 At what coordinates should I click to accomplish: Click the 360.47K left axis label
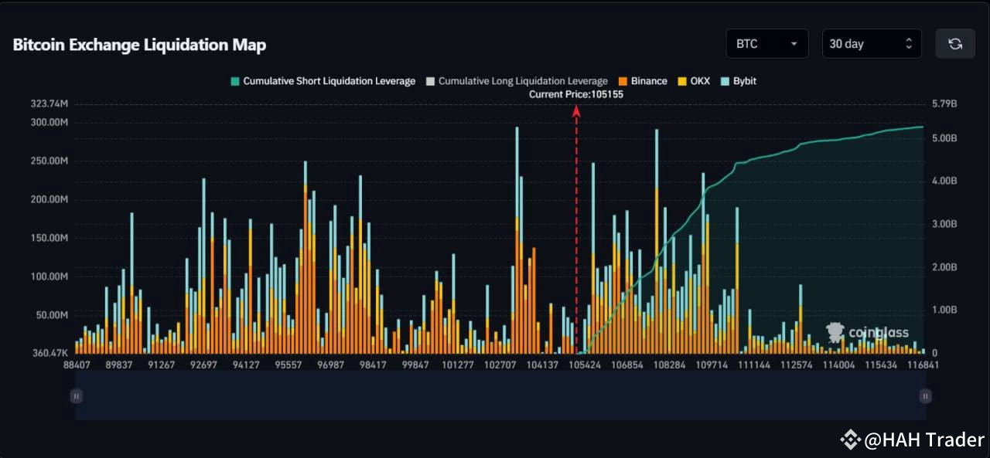tap(49, 353)
